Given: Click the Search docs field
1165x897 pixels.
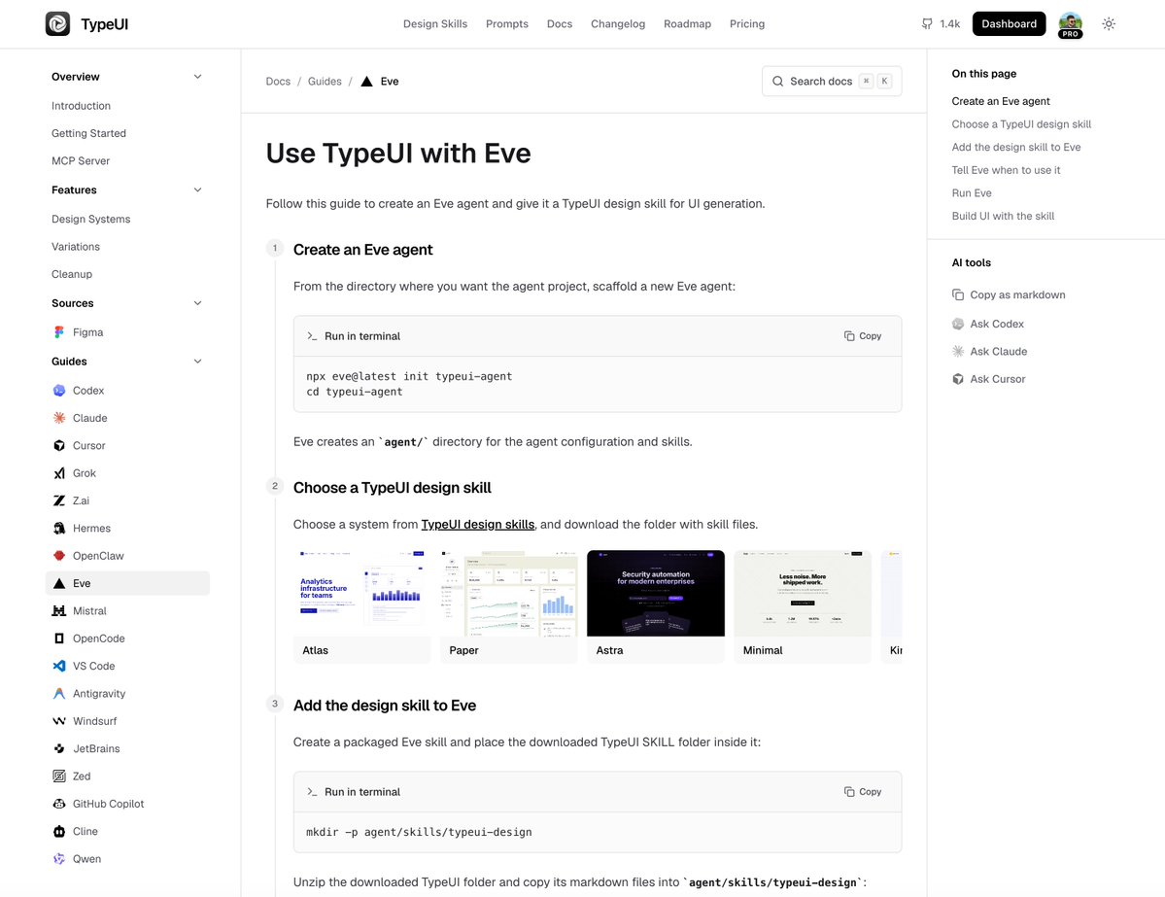Looking at the screenshot, I should click(832, 81).
